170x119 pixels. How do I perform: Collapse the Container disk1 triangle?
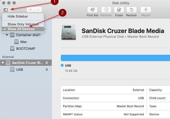(7, 35)
